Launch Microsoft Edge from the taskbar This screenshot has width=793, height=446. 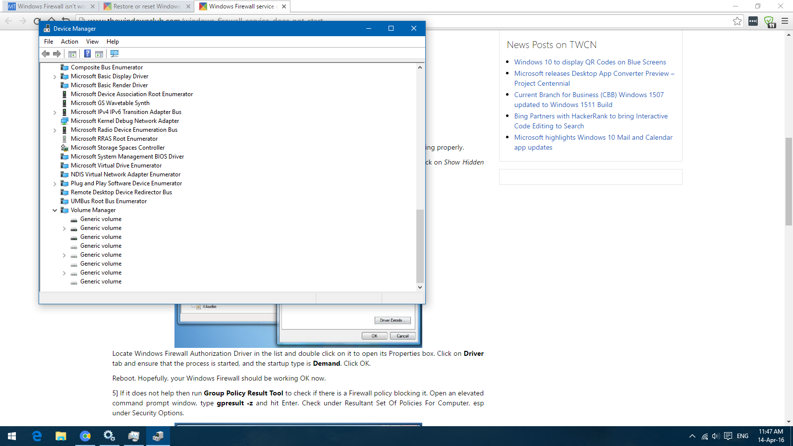point(37,436)
